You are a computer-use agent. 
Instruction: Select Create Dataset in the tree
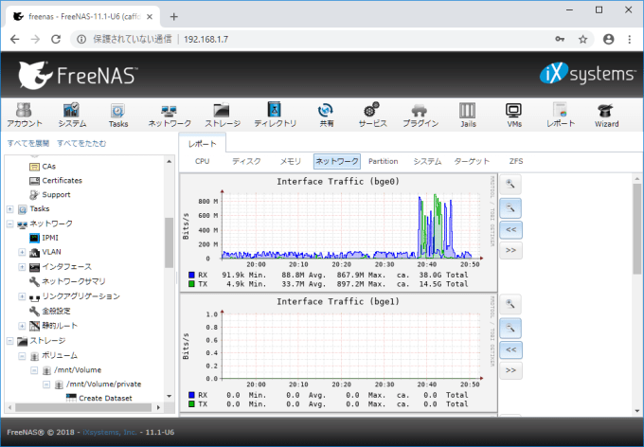click(103, 398)
